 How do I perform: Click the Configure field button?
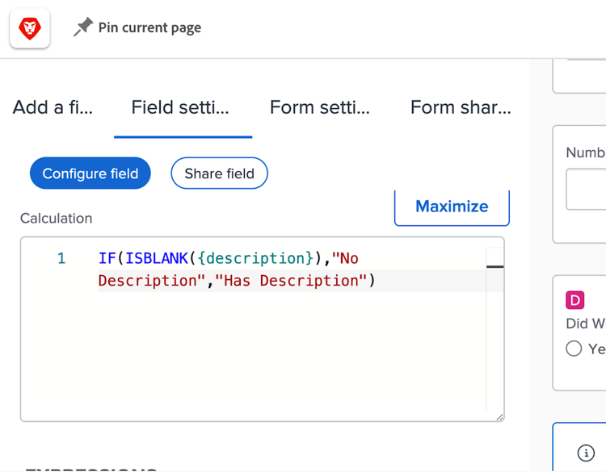click(x=90, y=173)
